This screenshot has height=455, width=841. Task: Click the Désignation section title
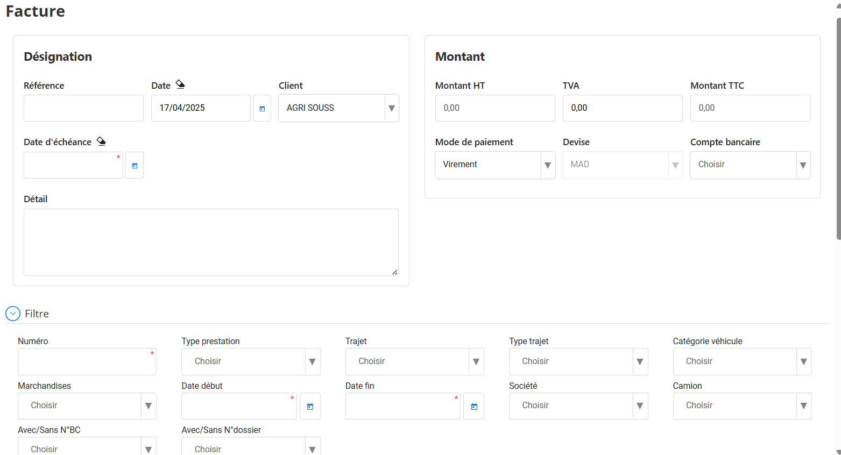58,56
